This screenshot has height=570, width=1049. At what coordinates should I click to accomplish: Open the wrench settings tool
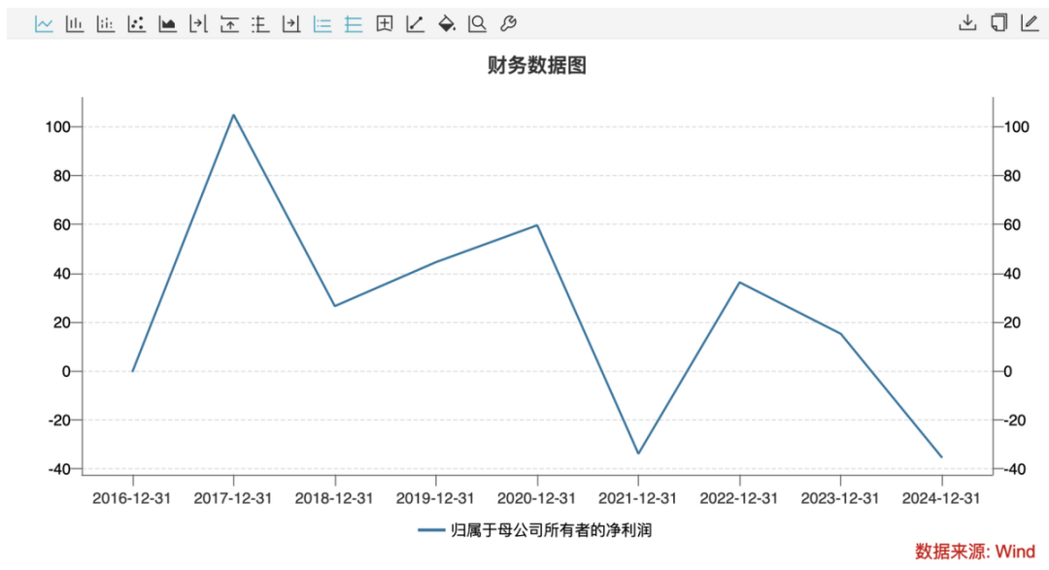(x=508, y=23)
